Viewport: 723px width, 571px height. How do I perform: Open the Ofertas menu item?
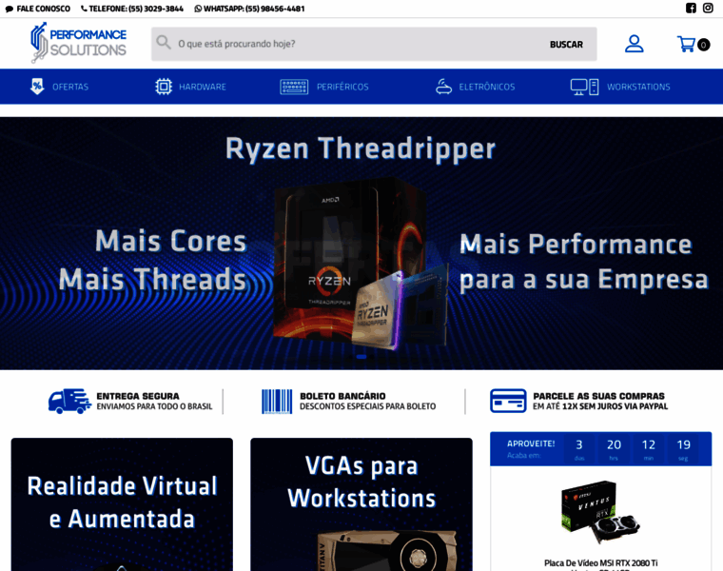pyautogui.click(x=70, y=87)
